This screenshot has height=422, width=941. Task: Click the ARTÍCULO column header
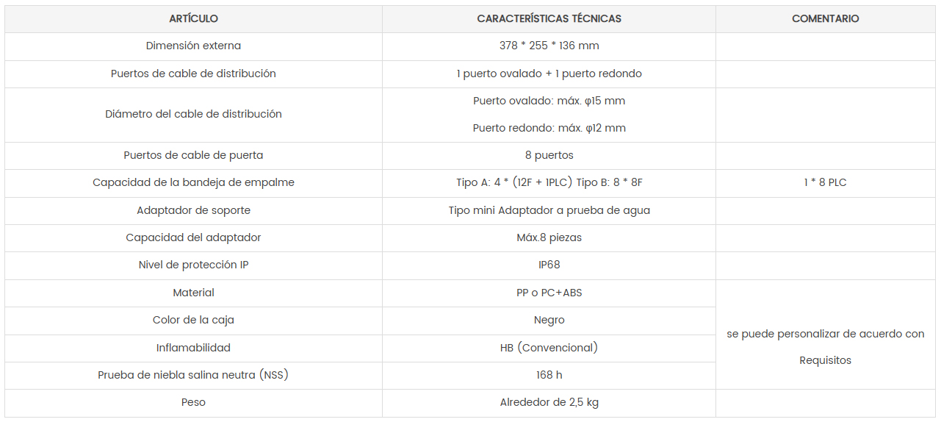(193, 18)
